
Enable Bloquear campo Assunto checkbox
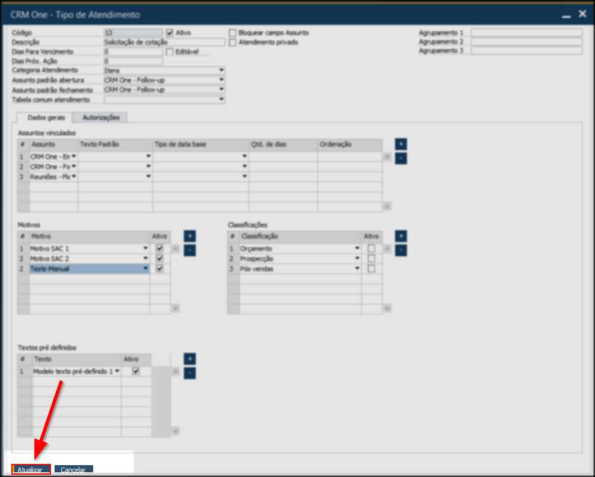[x=233, y=33]
